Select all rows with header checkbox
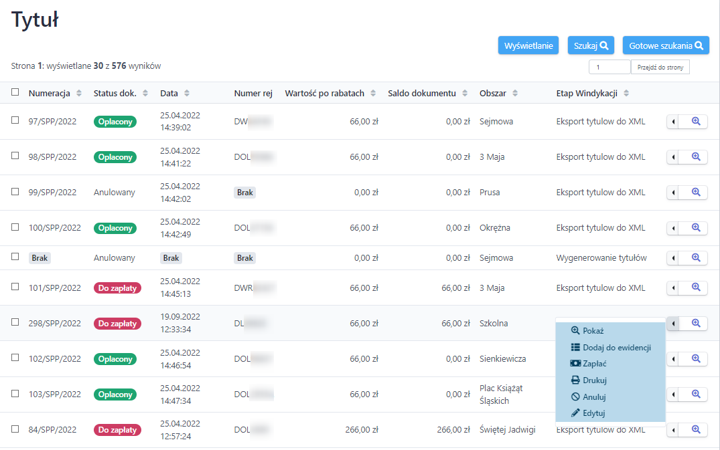Screen dimensions: 720x450 tap(15, 92)
